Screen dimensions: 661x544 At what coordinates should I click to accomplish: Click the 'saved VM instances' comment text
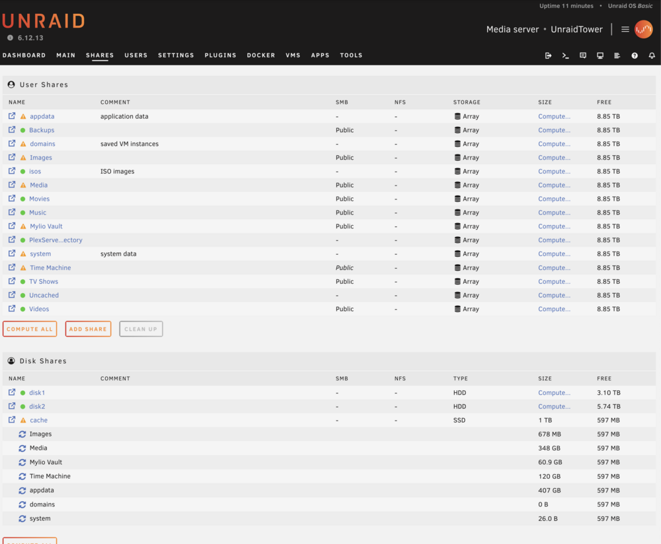click(130, 143)
